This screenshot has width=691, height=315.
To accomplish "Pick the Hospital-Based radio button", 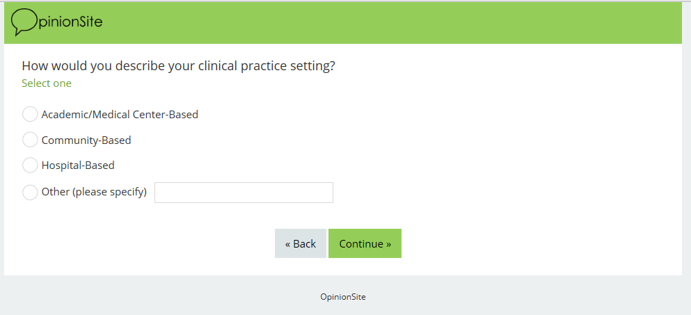I will tap(30, 165).
